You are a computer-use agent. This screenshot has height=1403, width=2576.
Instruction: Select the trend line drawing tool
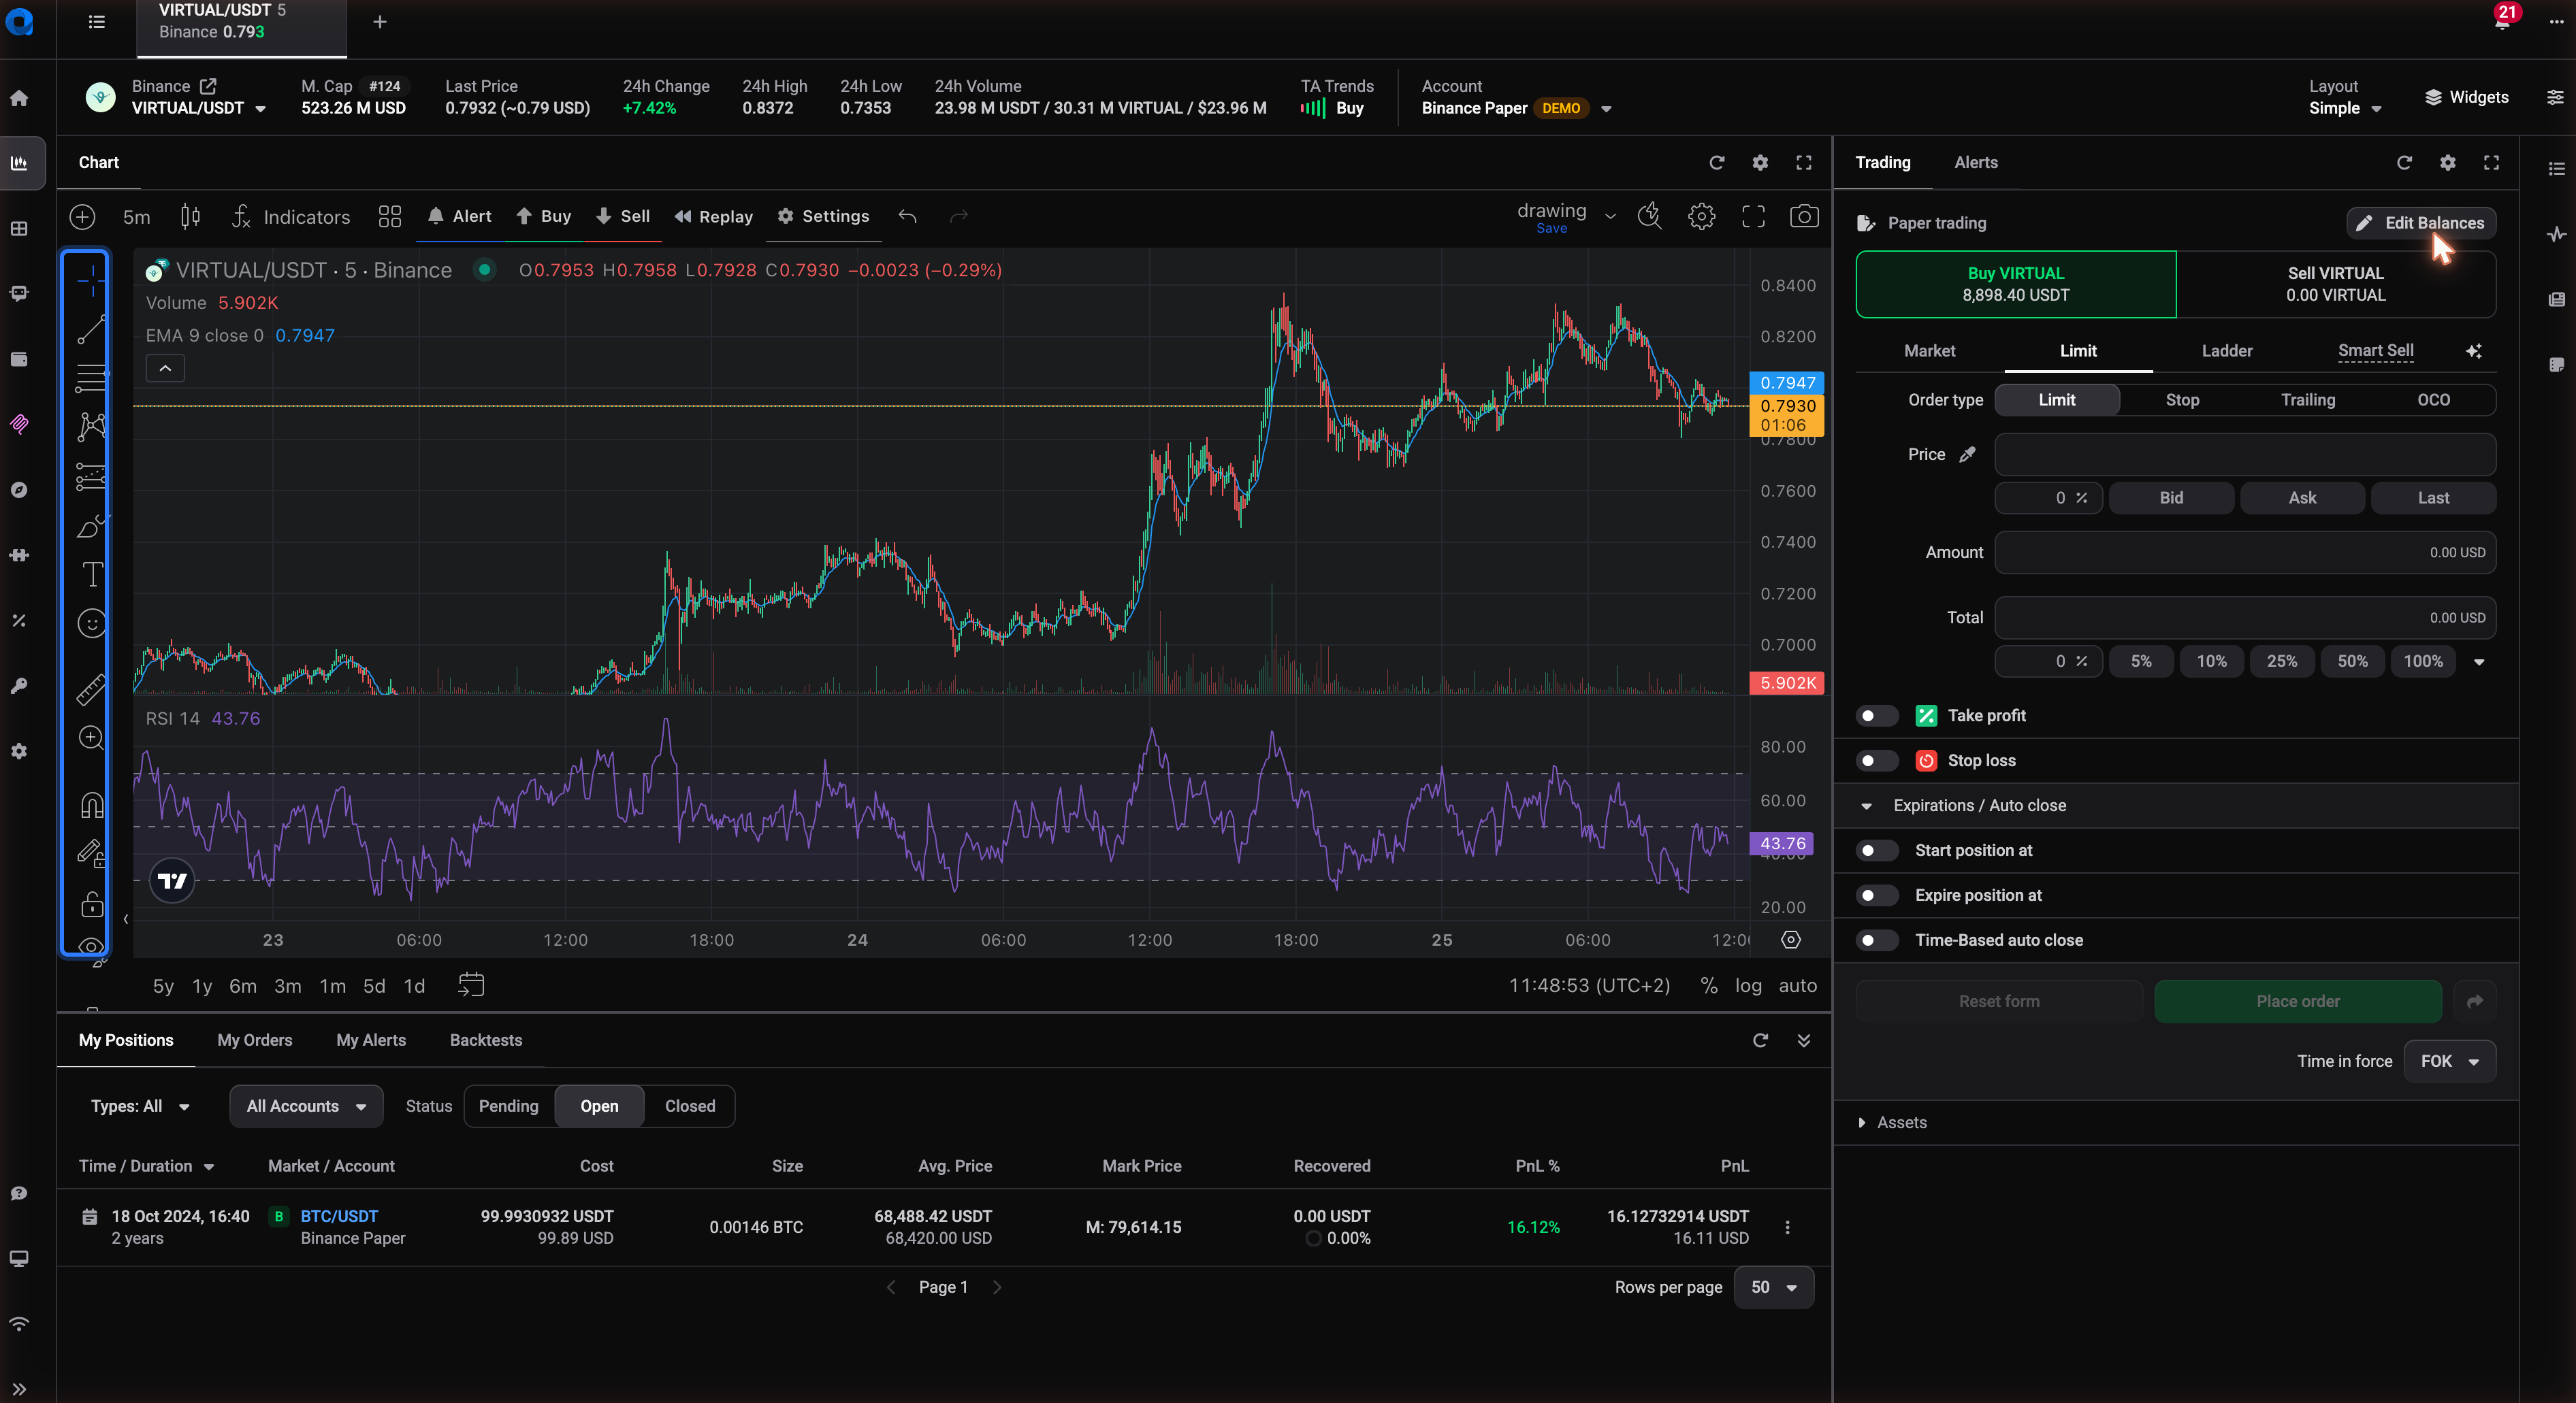[x=91, y=329]
